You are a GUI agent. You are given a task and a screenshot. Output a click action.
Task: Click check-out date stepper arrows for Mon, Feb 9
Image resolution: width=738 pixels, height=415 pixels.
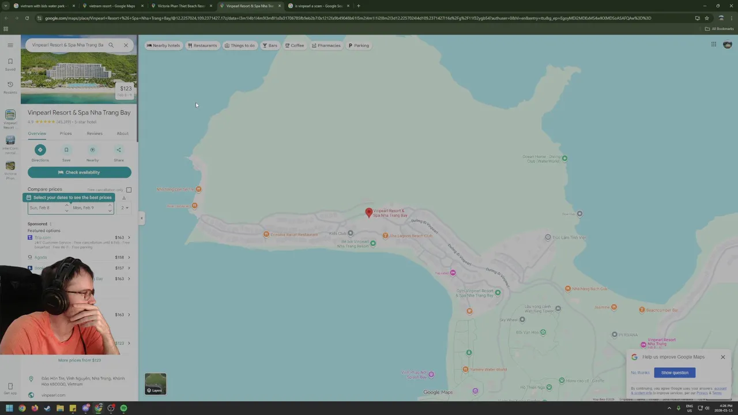pos(110,207)
